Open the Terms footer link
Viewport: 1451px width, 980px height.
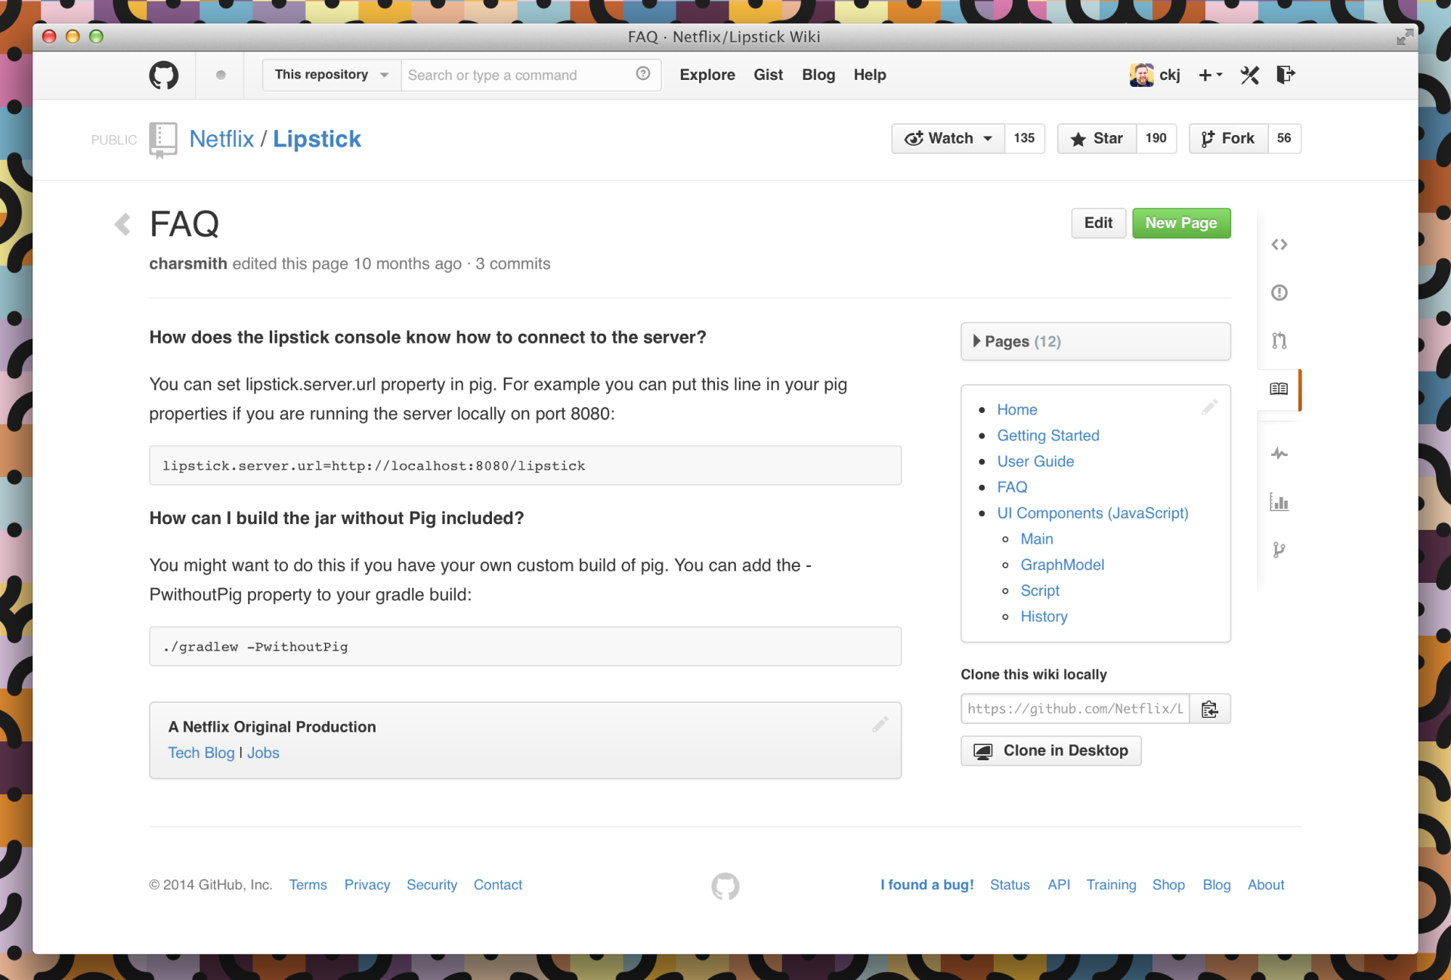[x=308, y=885]
